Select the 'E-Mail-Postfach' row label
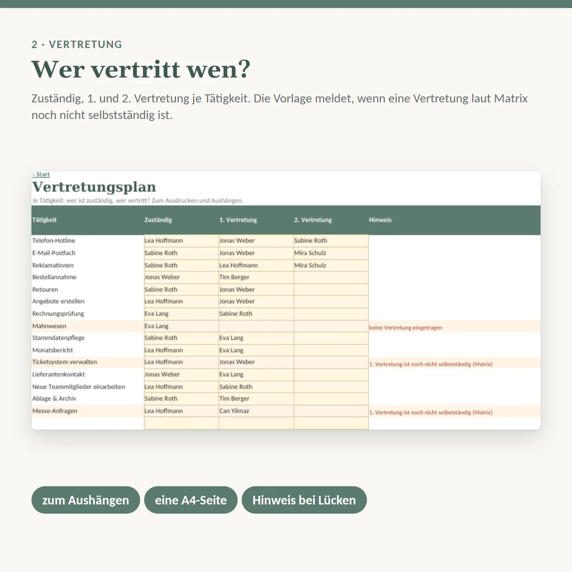This screenshot has width=572, height=572. [x=54, y=253]
